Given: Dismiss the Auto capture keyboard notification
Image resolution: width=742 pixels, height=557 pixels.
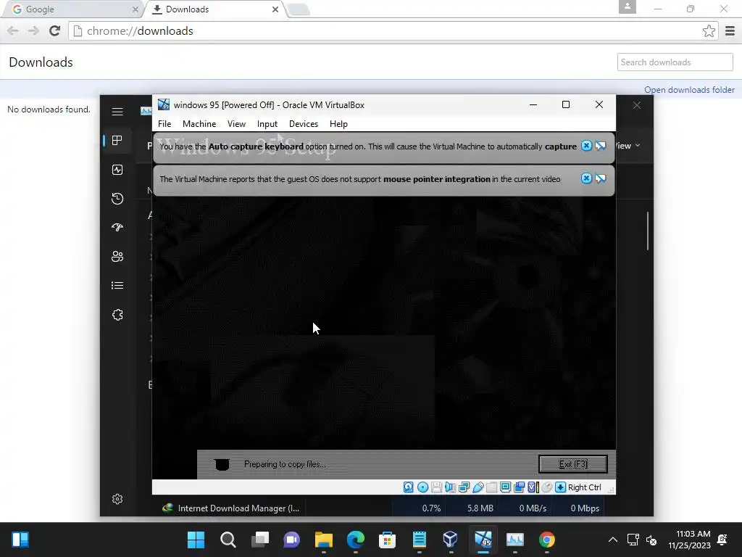Looking at the screenshot, I should pyautogui.click(x=586, y=146).
